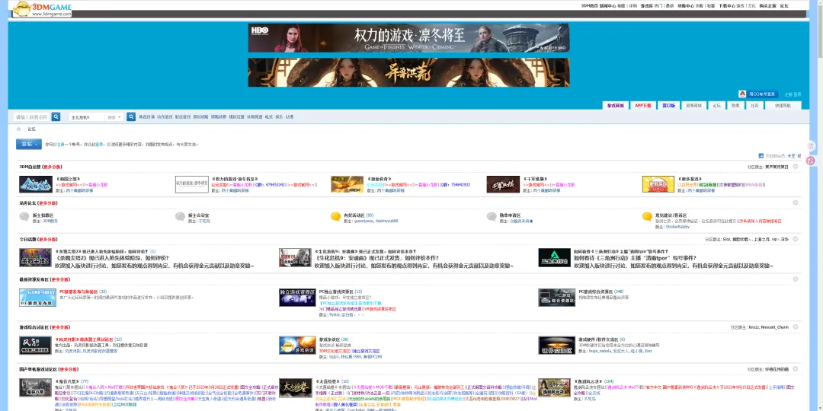This screenshot has height=411, width=823.
Task: Click the 3DMGAME site logo
Action: click(x=42, y=9)
